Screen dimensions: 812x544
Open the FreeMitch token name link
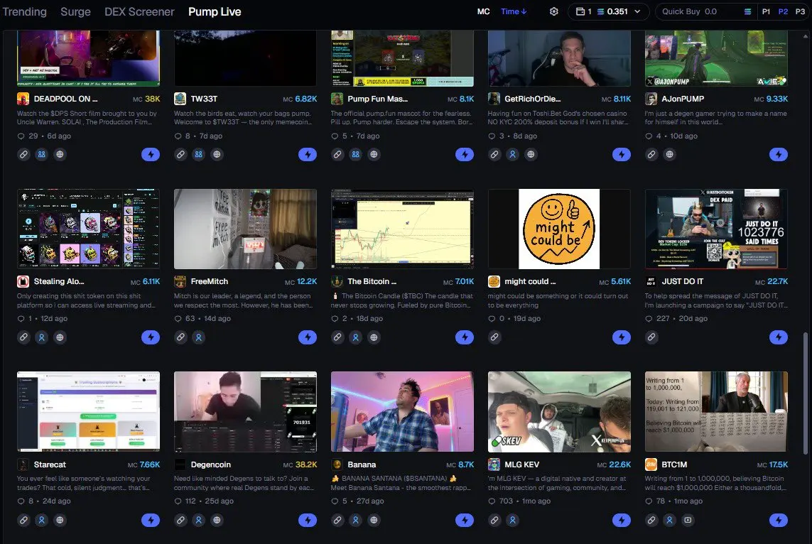coord(209,281)
